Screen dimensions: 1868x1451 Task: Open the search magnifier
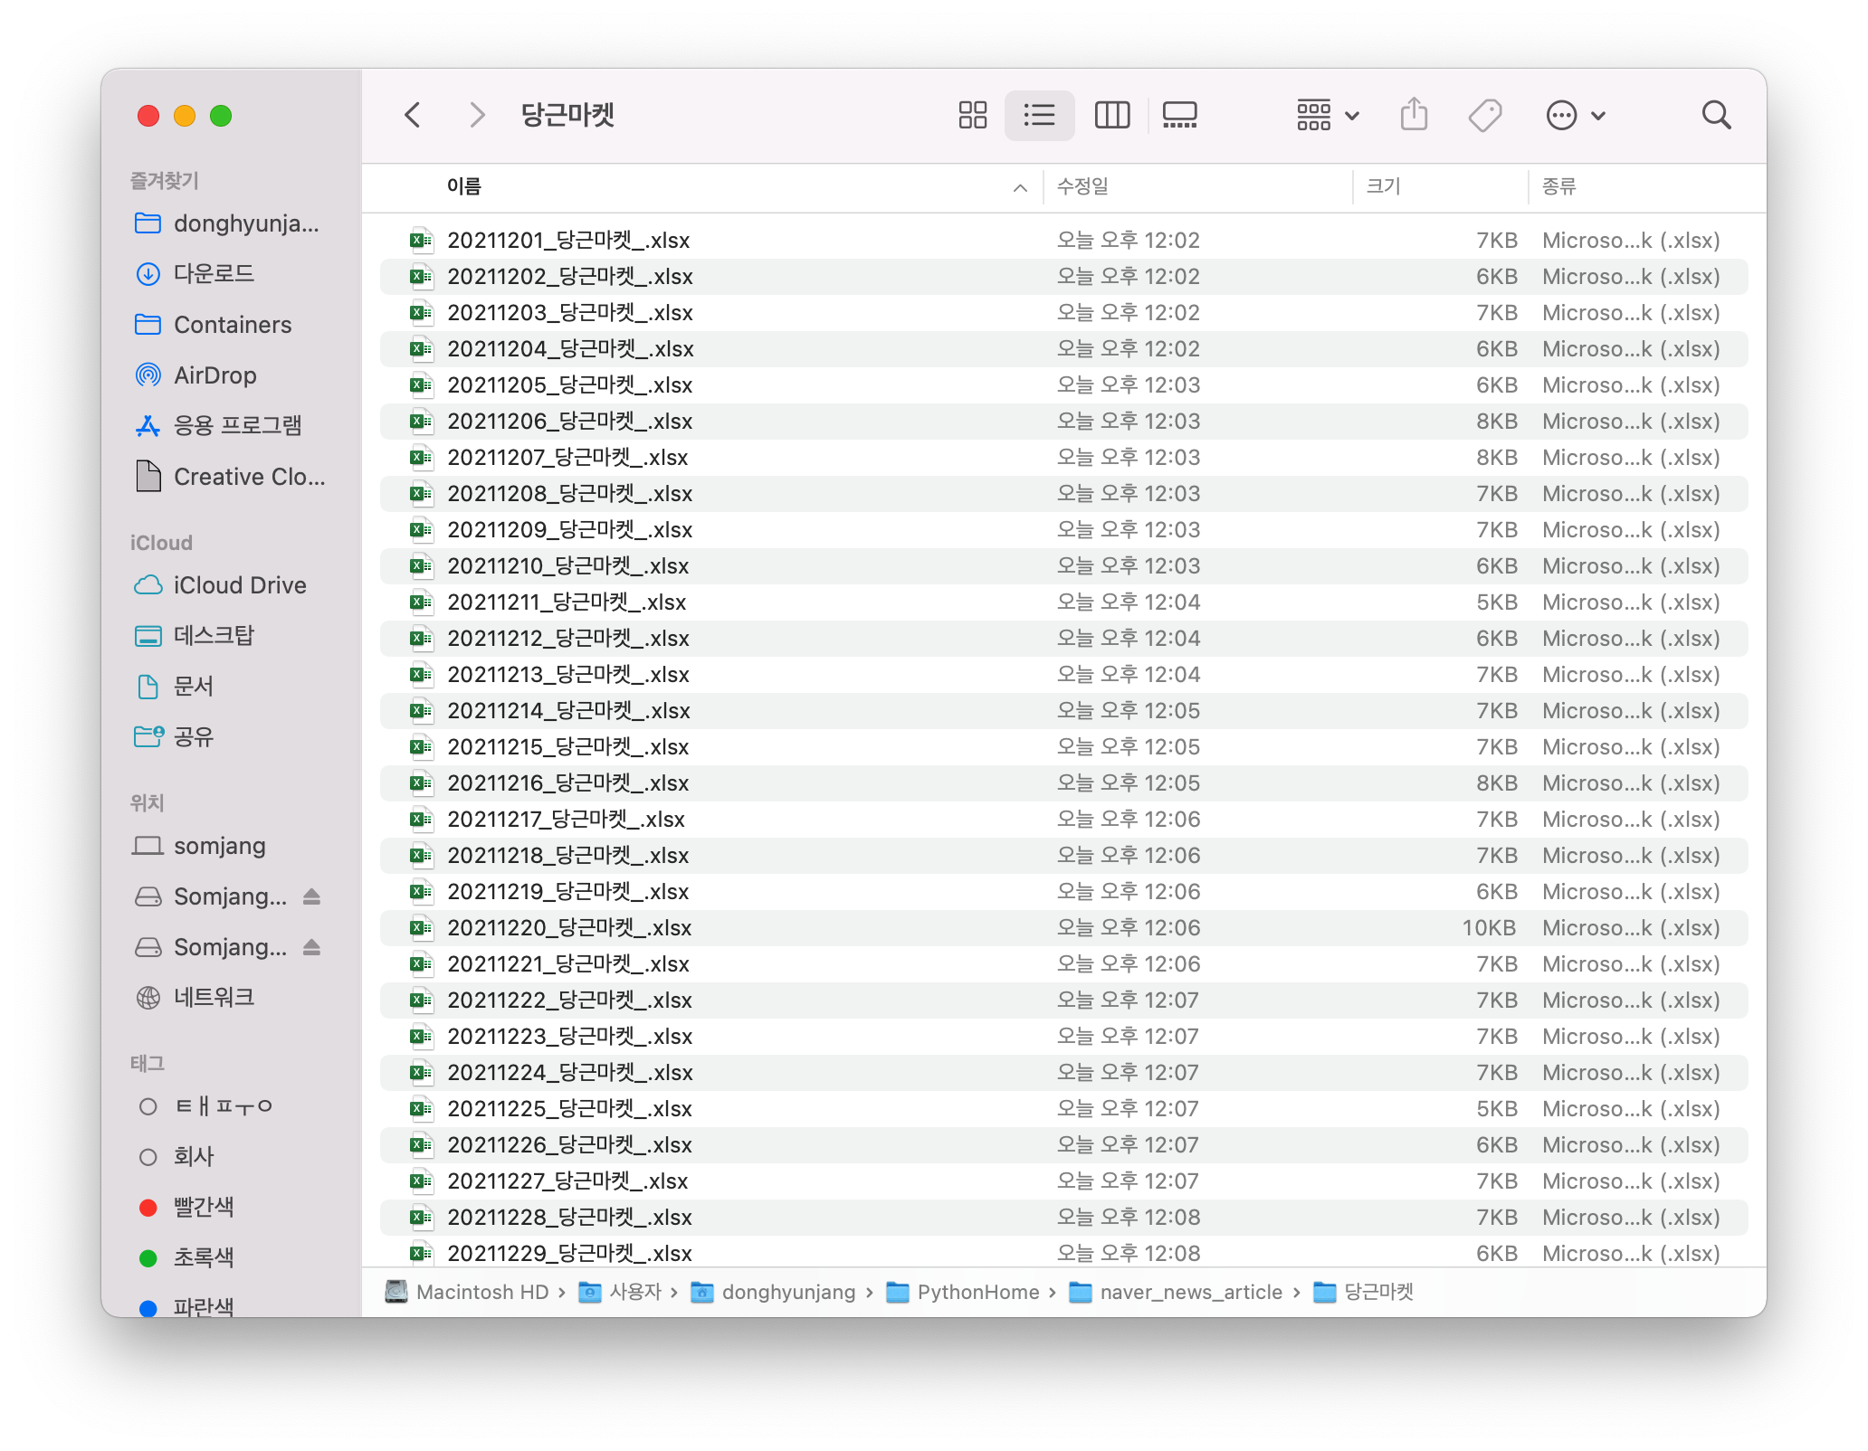click(1716, 115)
